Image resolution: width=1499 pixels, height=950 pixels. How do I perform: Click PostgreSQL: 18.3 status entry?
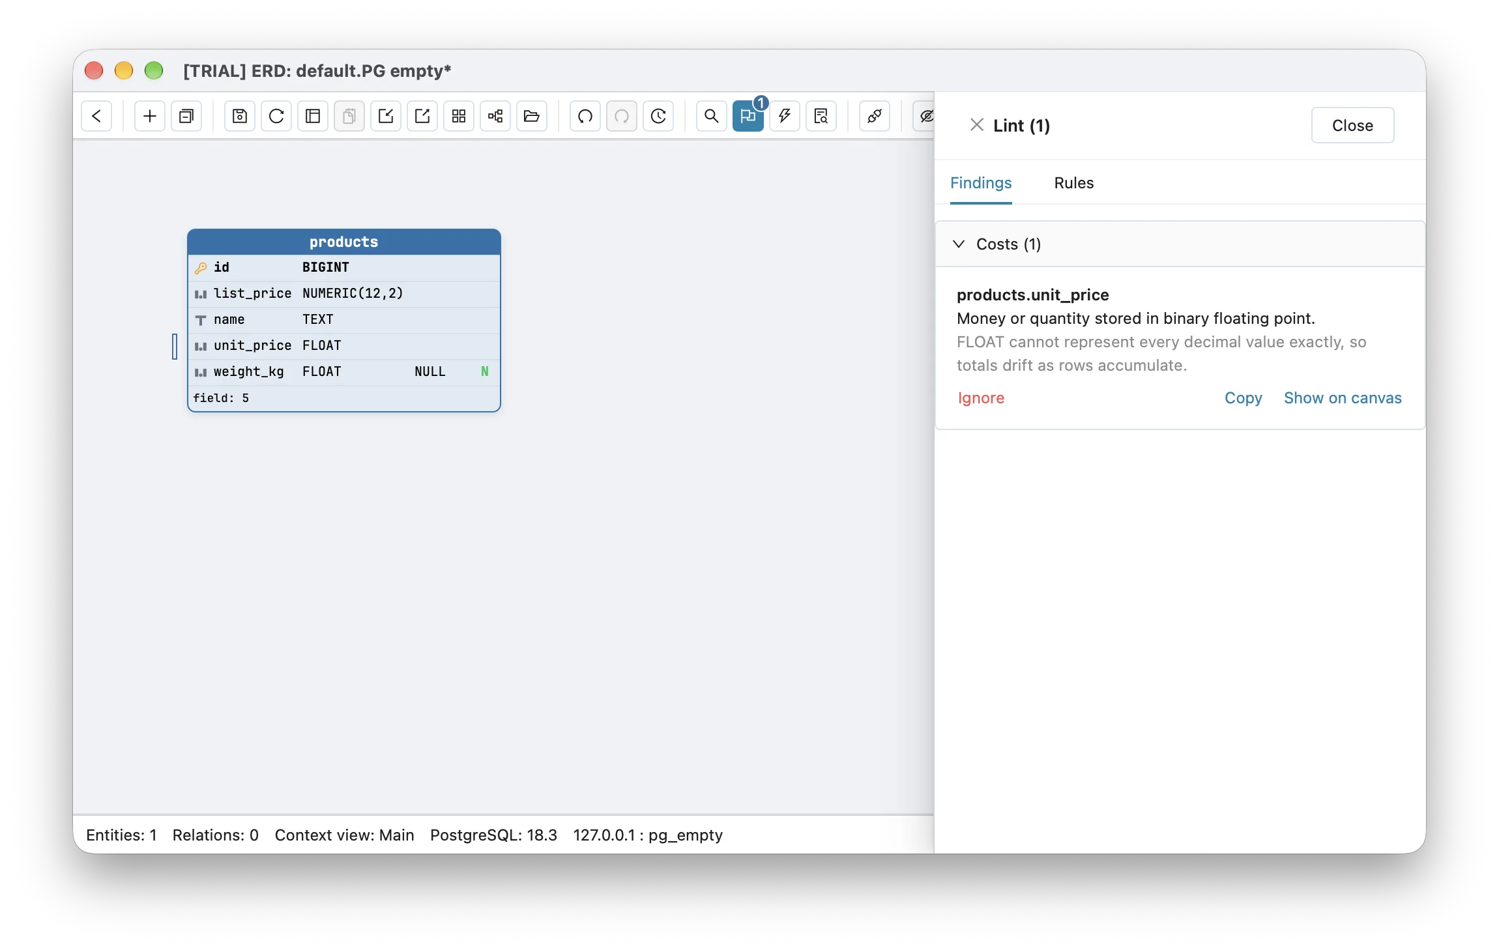(493, 835)
